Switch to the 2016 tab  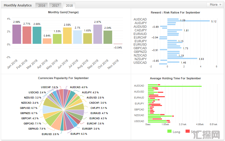point(42,5)
